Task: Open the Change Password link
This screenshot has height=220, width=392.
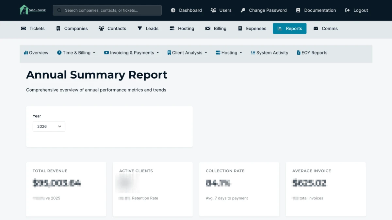Action: (264, 10)
